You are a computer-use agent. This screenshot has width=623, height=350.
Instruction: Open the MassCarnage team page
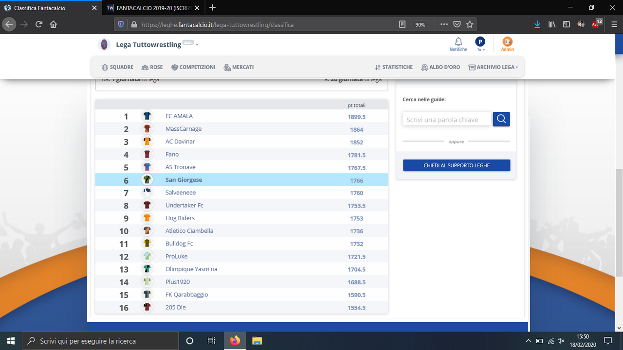(183, 128)
